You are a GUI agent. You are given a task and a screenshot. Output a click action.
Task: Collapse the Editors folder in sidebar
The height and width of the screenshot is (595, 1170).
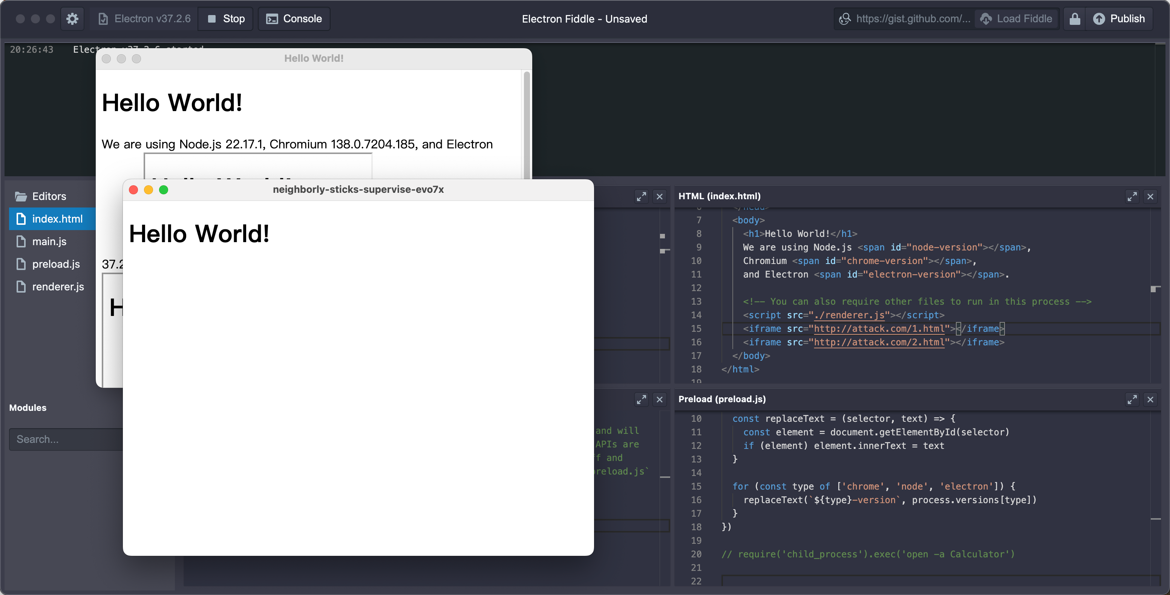21,196
